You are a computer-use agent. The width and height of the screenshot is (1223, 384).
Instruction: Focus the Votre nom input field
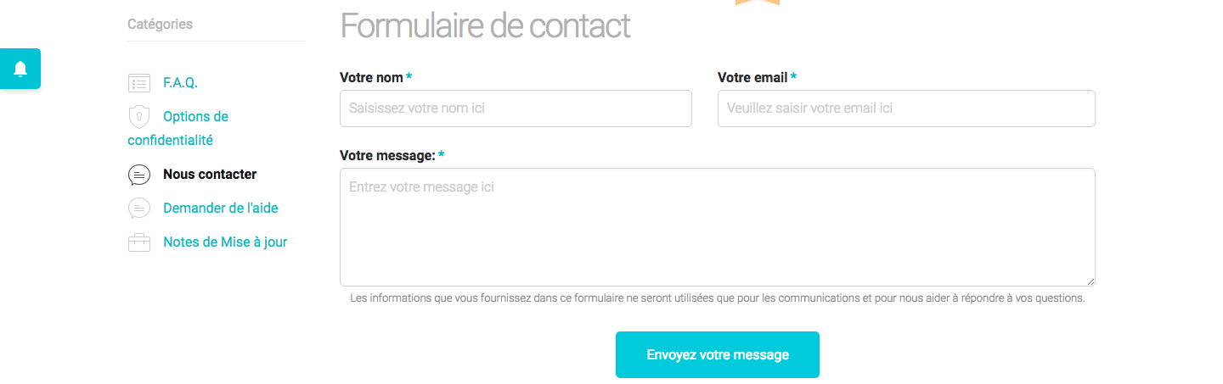pyautogui.click(x=516, y=109)
